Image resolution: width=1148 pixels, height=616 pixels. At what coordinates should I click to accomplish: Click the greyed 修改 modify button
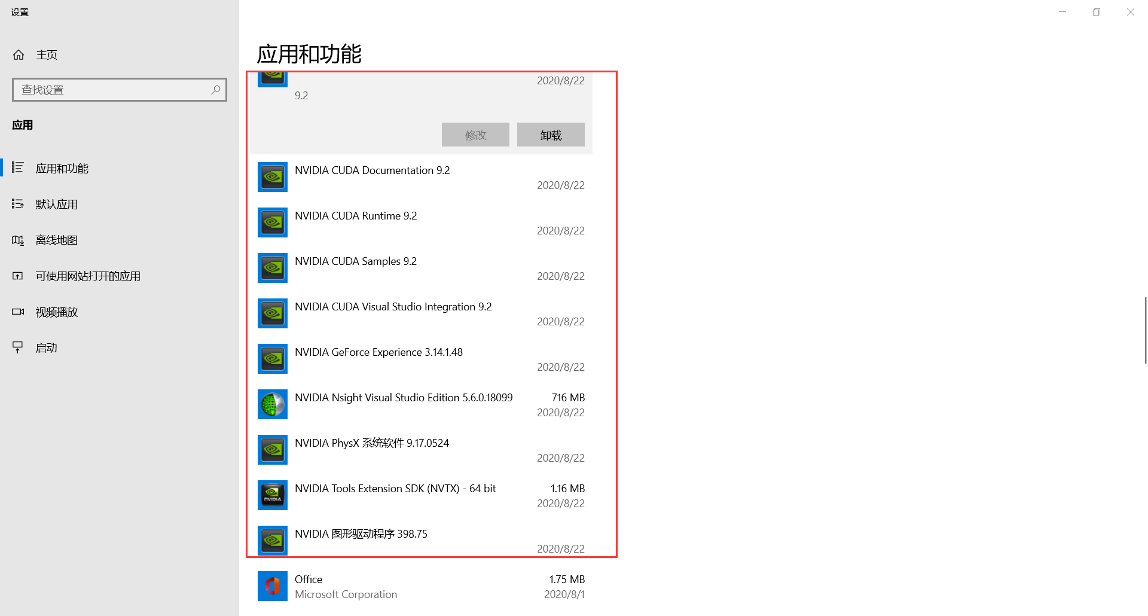tap(475, 135)
